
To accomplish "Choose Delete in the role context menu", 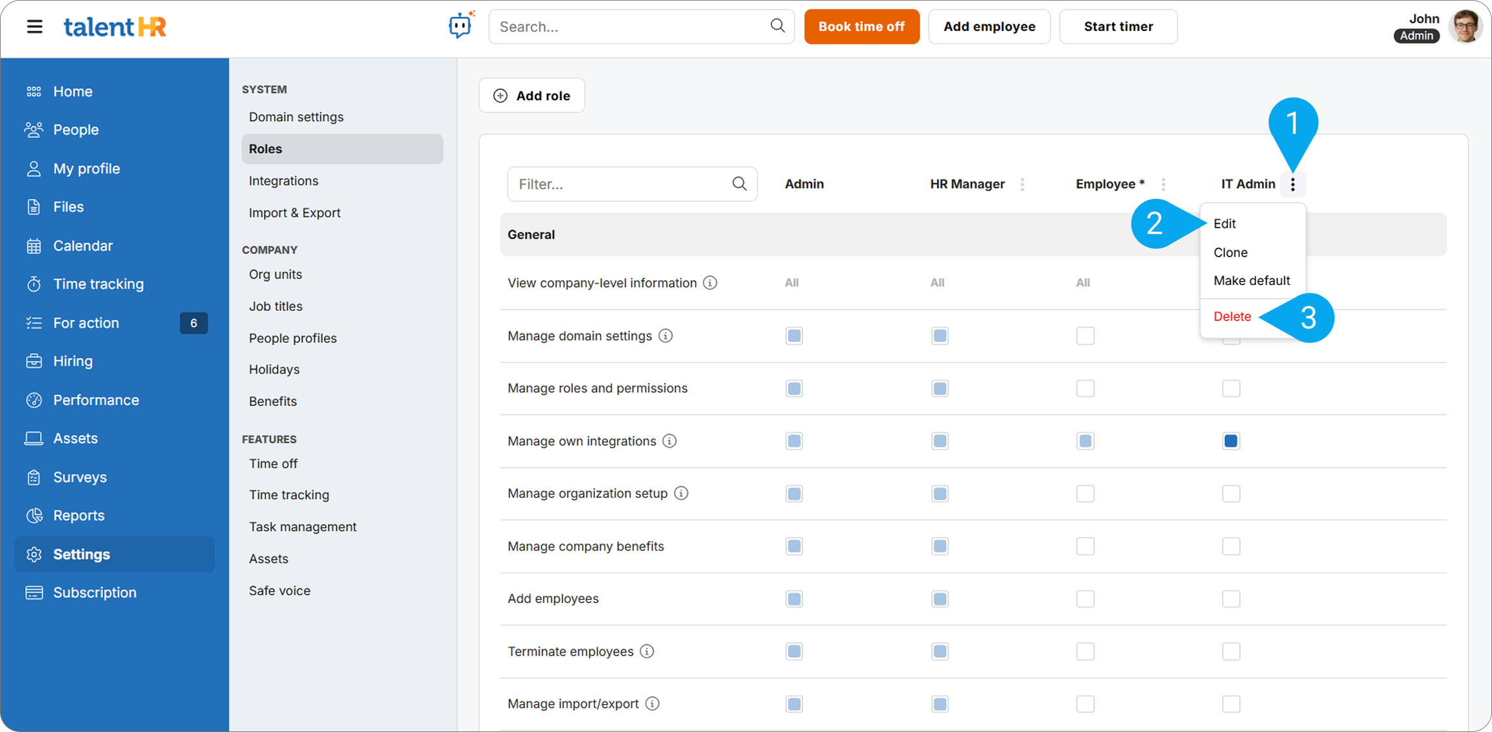I will [x=1232, y=316].
